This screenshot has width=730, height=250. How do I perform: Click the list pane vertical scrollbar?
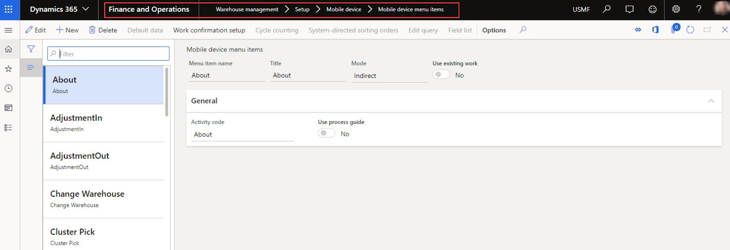[167, 92]
